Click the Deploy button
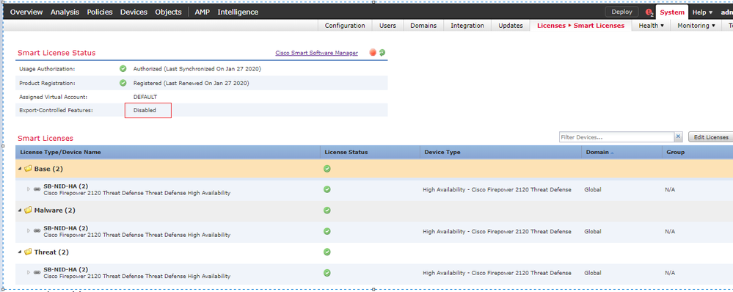The width and height of the screenshot is (733, 292). coord(621,12)
